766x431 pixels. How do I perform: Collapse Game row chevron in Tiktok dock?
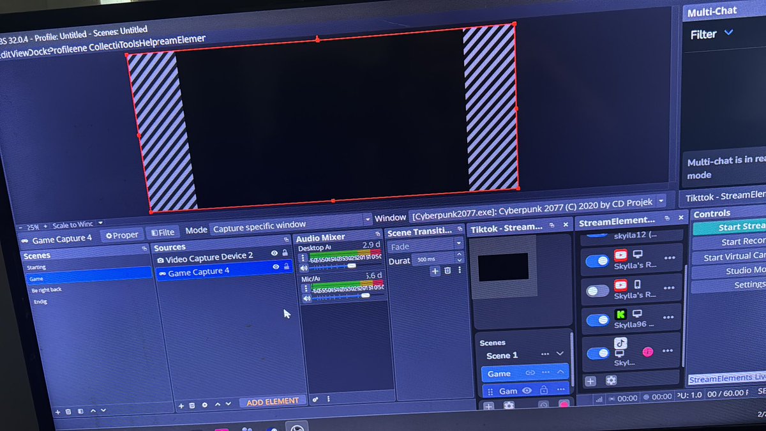560,372
